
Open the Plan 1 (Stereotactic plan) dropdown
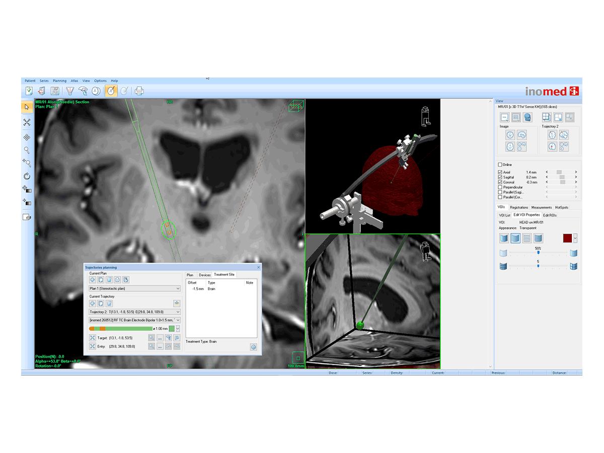coord(134,288)
